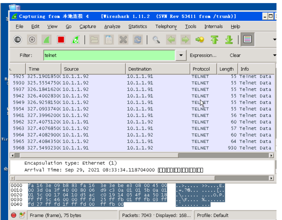Select packet number 5937

tap(142, 89)
